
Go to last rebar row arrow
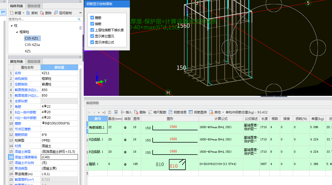[x=103, y=112]
